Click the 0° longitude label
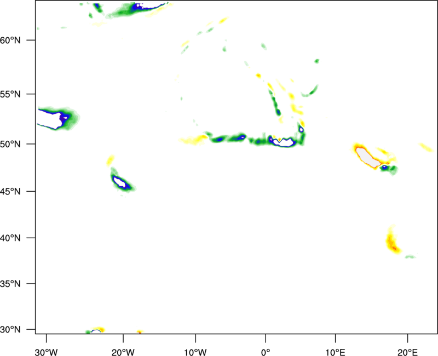The width and height of the screenshot is (438, 356). pos(266,352)
